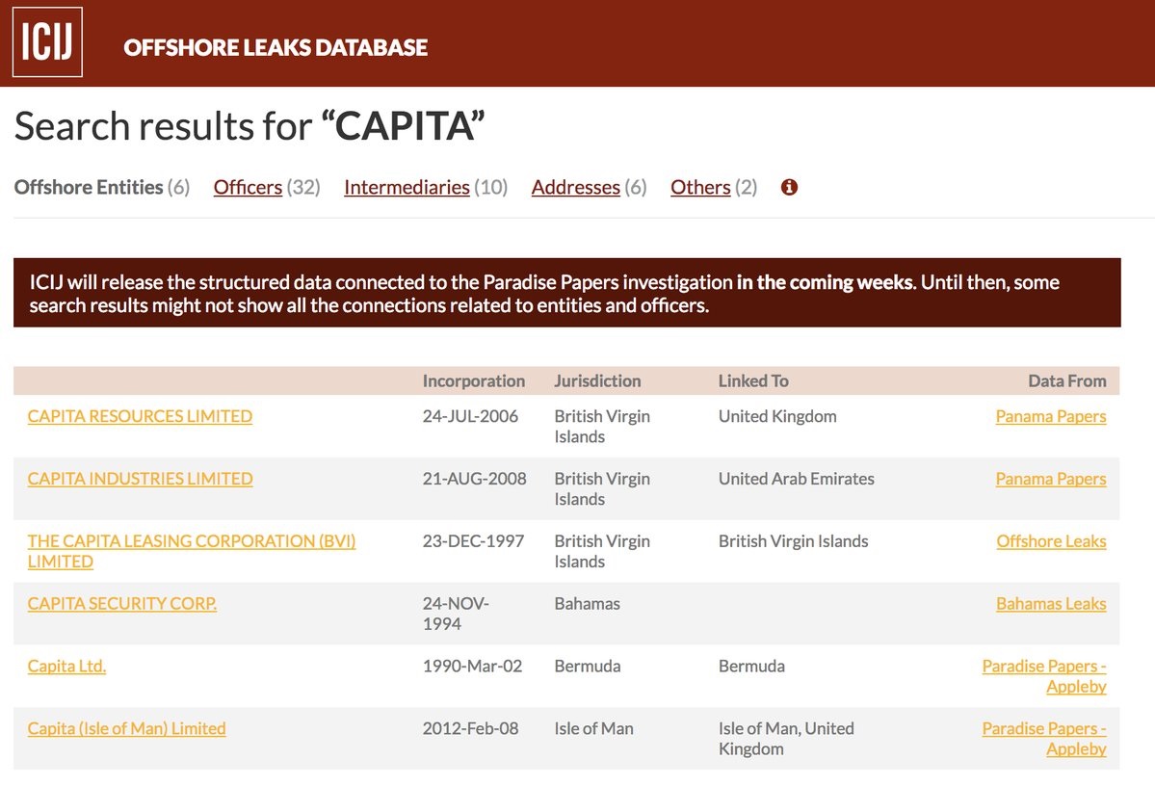Open the Offshore Leaks Database title
The height and width of the screenshot is (786, 1155).
tap(276, 48)
